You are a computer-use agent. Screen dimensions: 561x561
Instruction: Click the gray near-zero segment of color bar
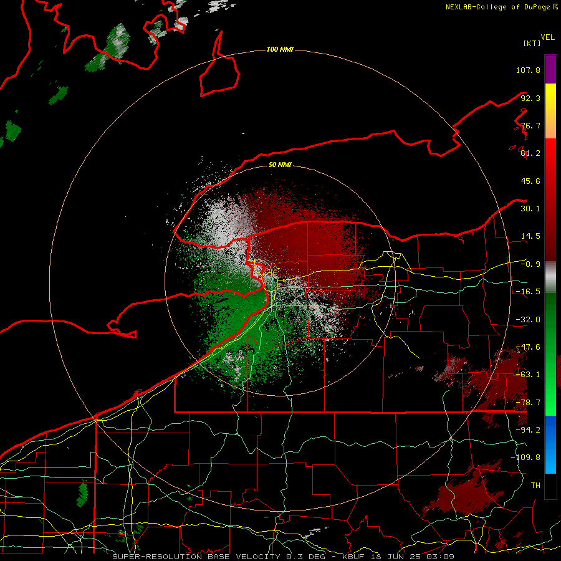click(x=550, y=277)
